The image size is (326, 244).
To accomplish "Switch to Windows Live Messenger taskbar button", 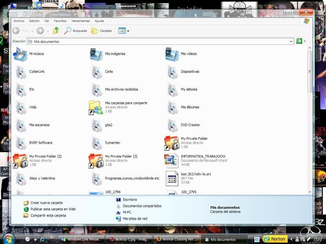I will click(81, 239).
